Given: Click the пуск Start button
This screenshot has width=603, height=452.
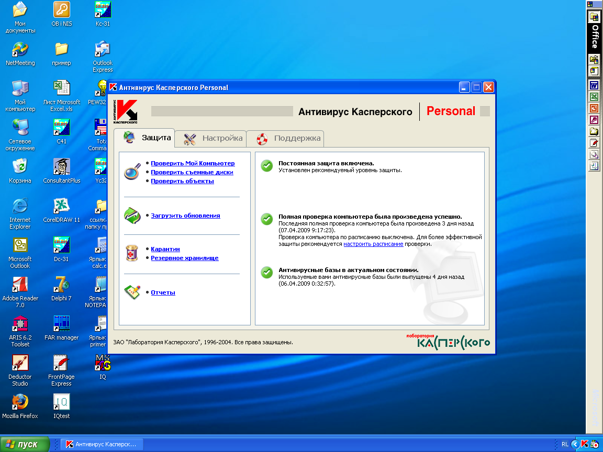Looking at the screenshot, I should click(25, 444).
